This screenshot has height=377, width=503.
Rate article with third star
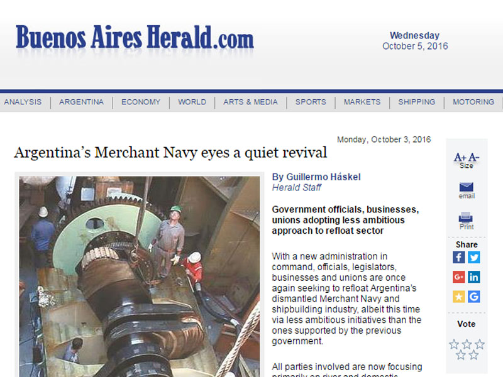point(480,344)
